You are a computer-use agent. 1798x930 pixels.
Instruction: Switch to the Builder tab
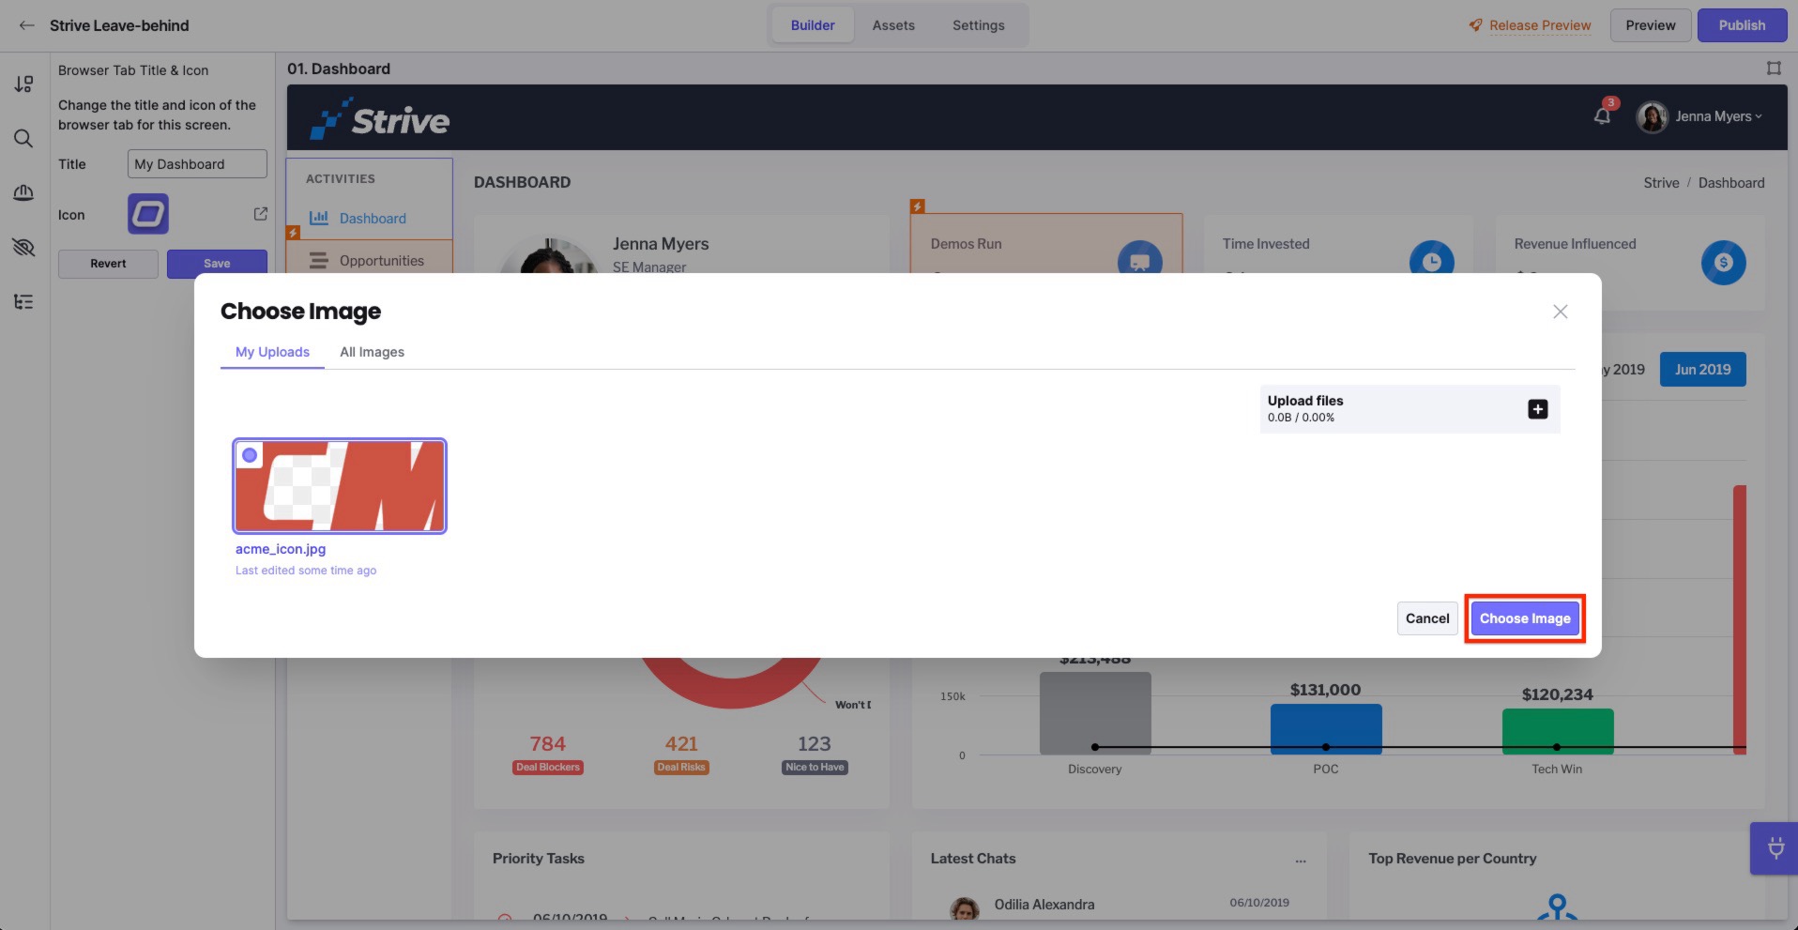coord(813,25)
